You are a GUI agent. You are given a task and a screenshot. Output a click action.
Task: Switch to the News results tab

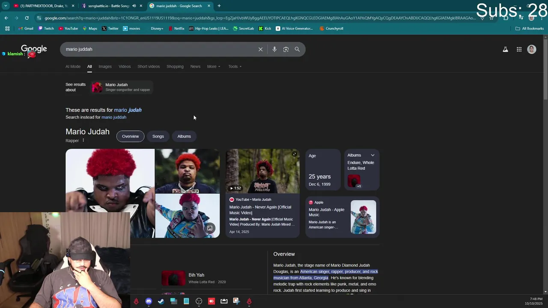tap(195, 66)
